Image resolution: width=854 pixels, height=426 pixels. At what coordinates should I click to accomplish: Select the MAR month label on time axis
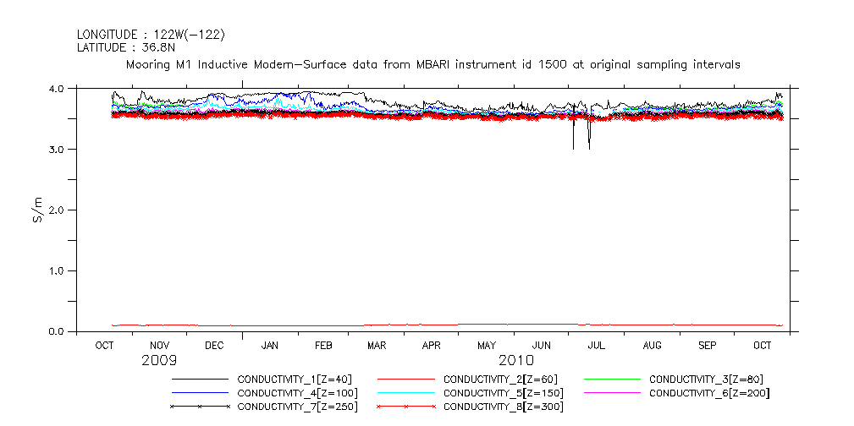tap(377, 346)
